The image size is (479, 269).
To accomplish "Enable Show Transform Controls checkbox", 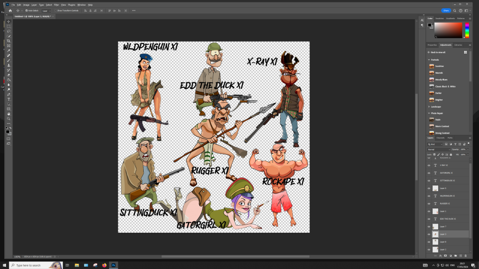I will click(x=55, y=10).
